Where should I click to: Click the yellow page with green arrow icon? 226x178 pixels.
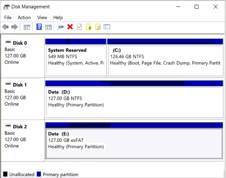click(88, 27)
